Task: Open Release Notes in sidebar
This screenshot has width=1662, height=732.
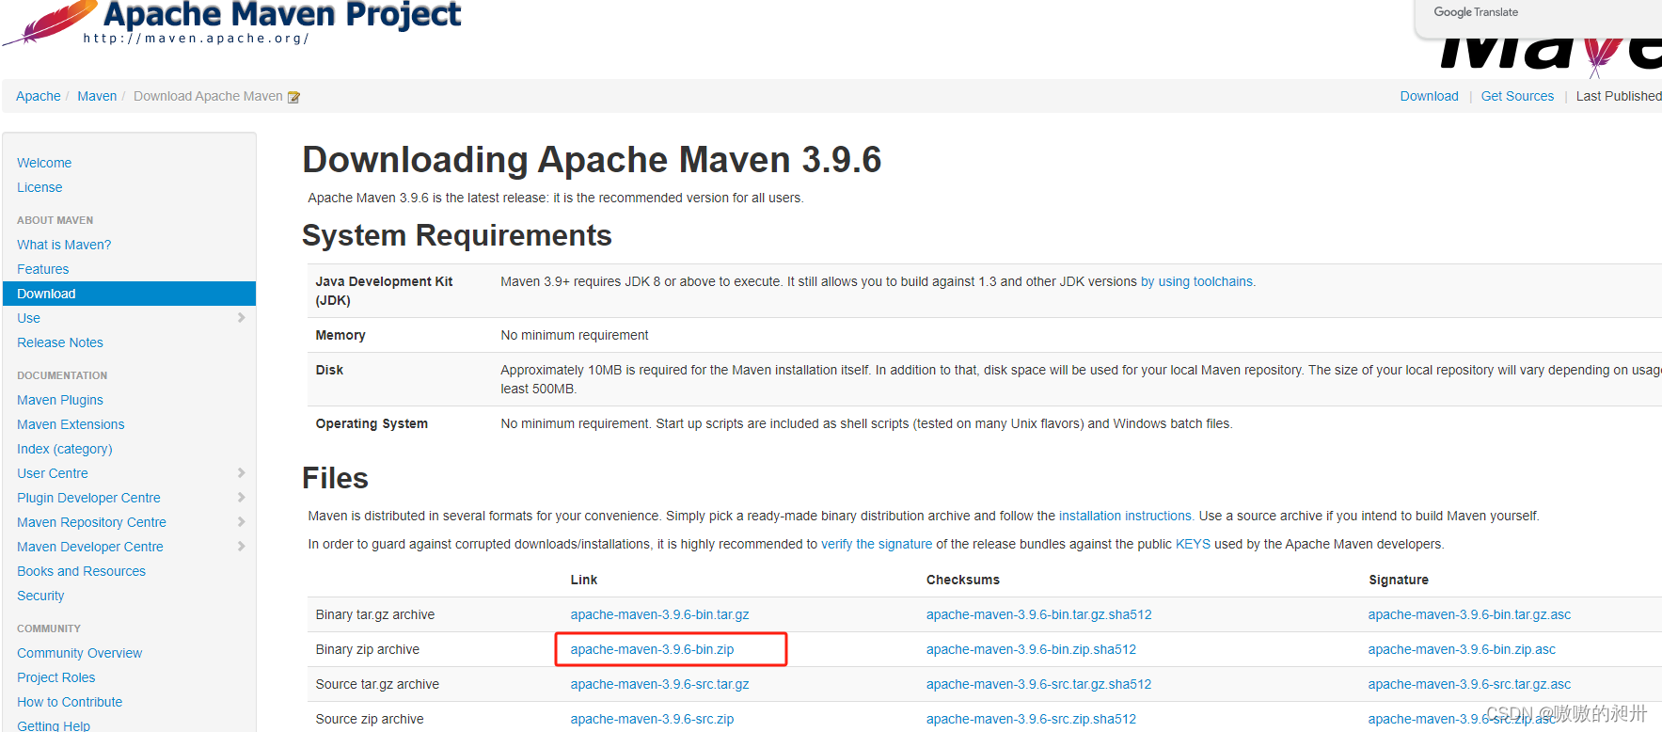Action: coord(60,342)
